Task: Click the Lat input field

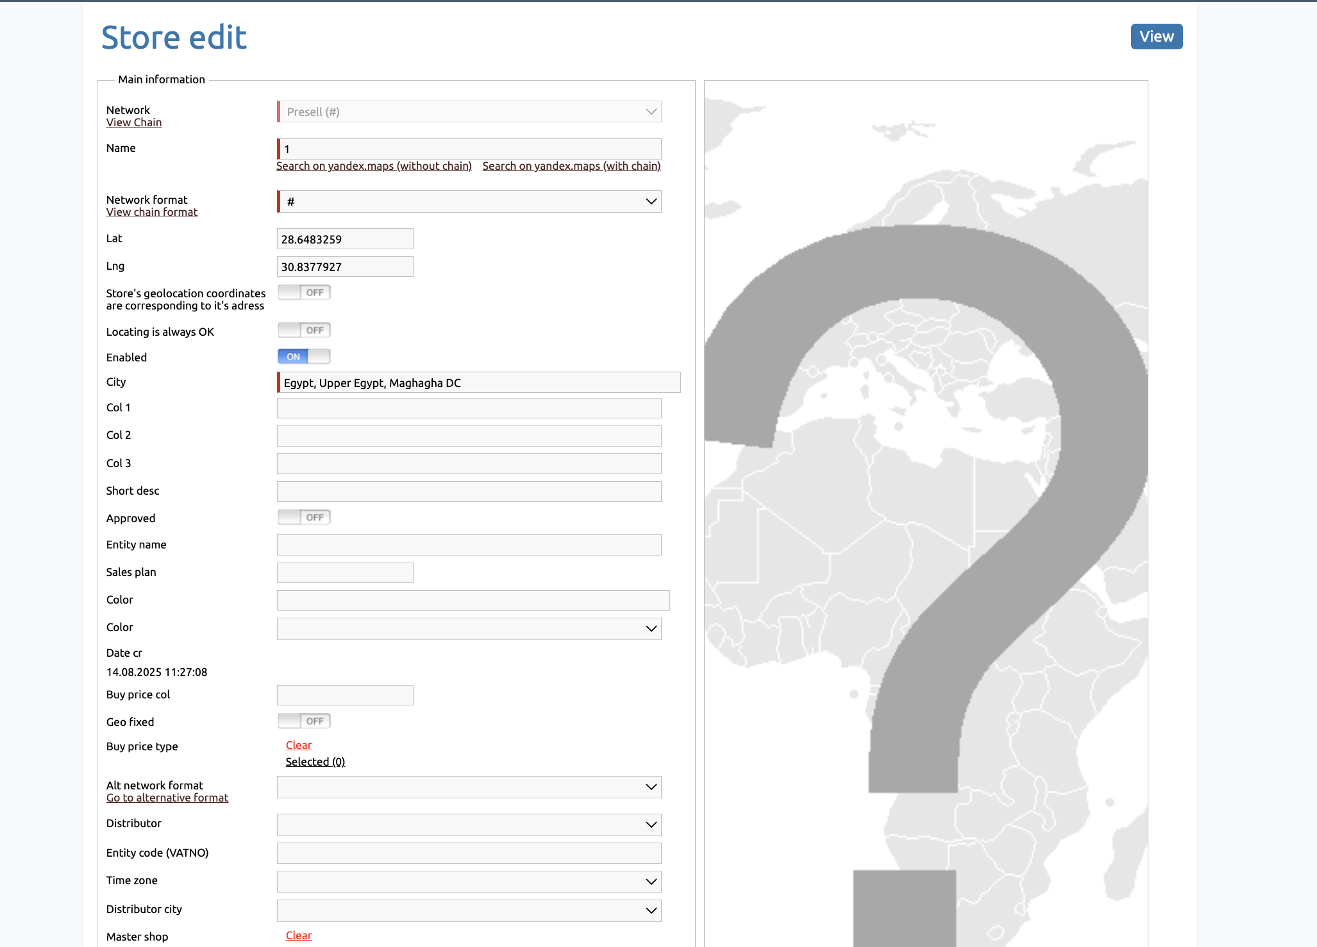Action: coord(345,239)
